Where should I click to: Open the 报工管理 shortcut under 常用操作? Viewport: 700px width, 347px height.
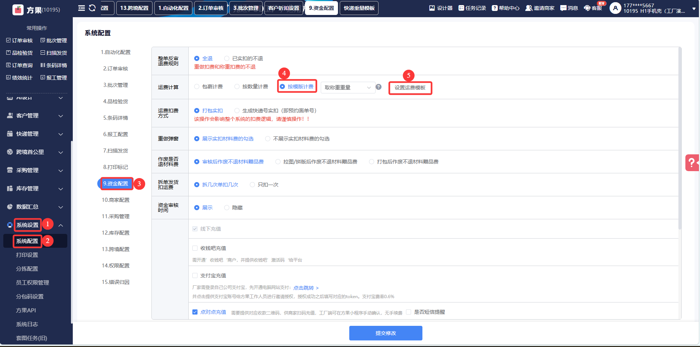pyautogui.click(x=54, y=78)
